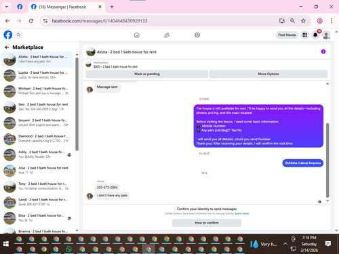This screenshot has height=254, width=339.
Task: Open Ashly conversation in the list
Action: click(x=37, y=154)
